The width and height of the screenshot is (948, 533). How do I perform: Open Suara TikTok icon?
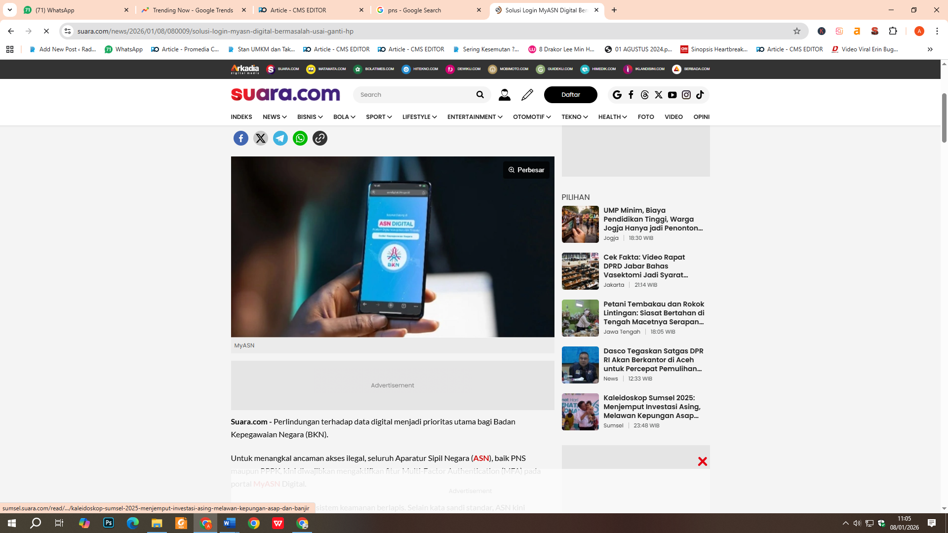click(x=700, y=95)
